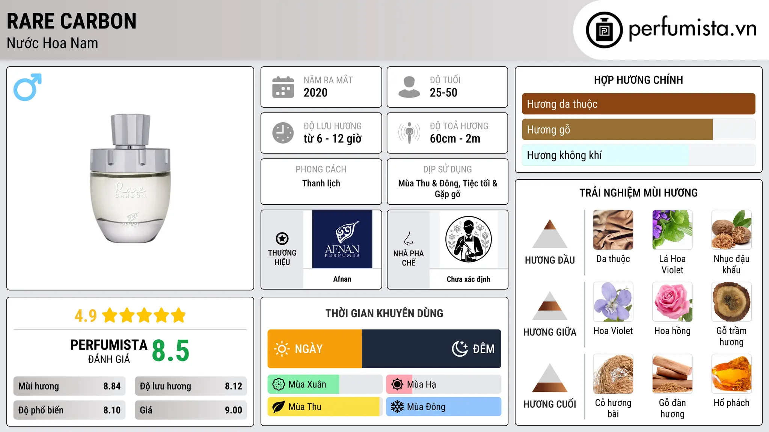The image size is (769, 432).
Task: Click the Hương da thuộc accord bar
Action: tap(638, 104)
